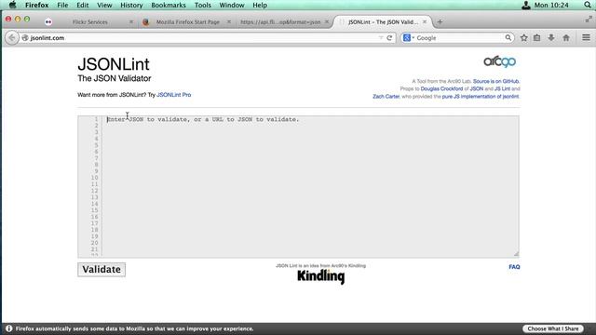Click the Arc90 logo
Image resolution: width=596 pixels, height=335 pixels.
click(499, 61)
